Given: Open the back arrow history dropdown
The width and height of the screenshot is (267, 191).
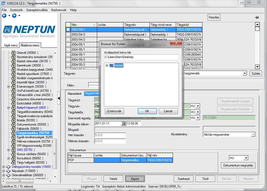Looking at the screenshot, I should click(x=9, y=16).
